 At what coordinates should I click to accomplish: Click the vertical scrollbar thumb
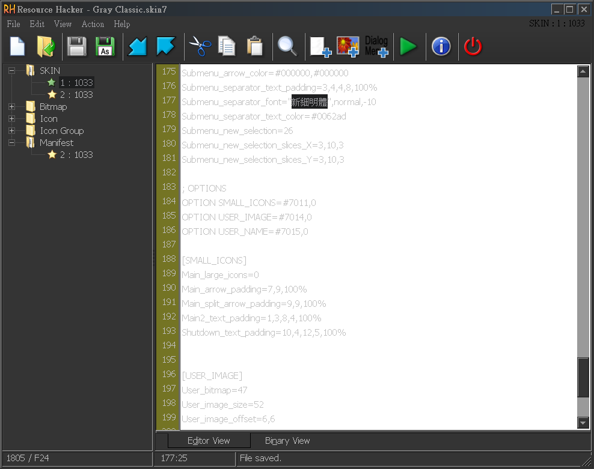point(583,377)
